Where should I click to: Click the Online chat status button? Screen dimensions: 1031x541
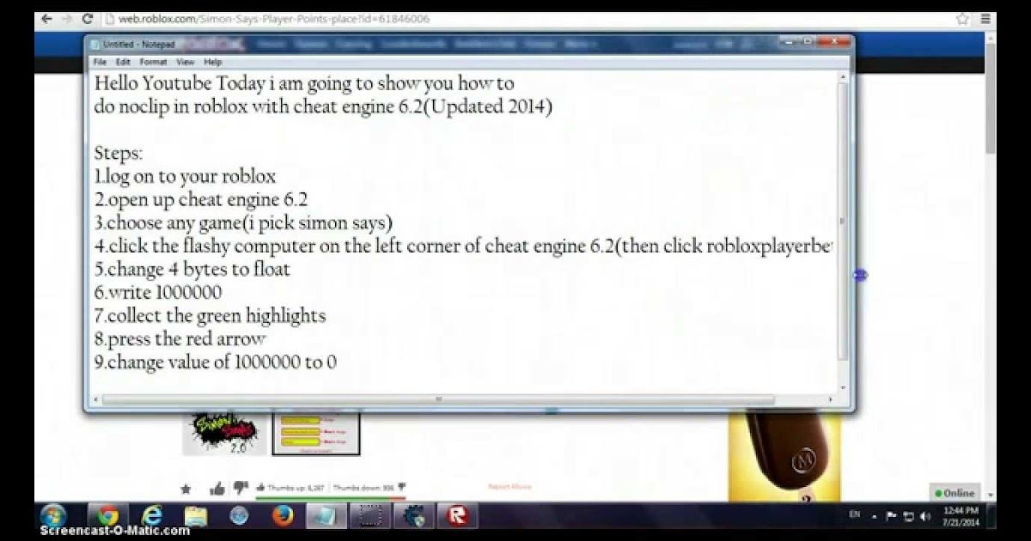click(954, 493)
